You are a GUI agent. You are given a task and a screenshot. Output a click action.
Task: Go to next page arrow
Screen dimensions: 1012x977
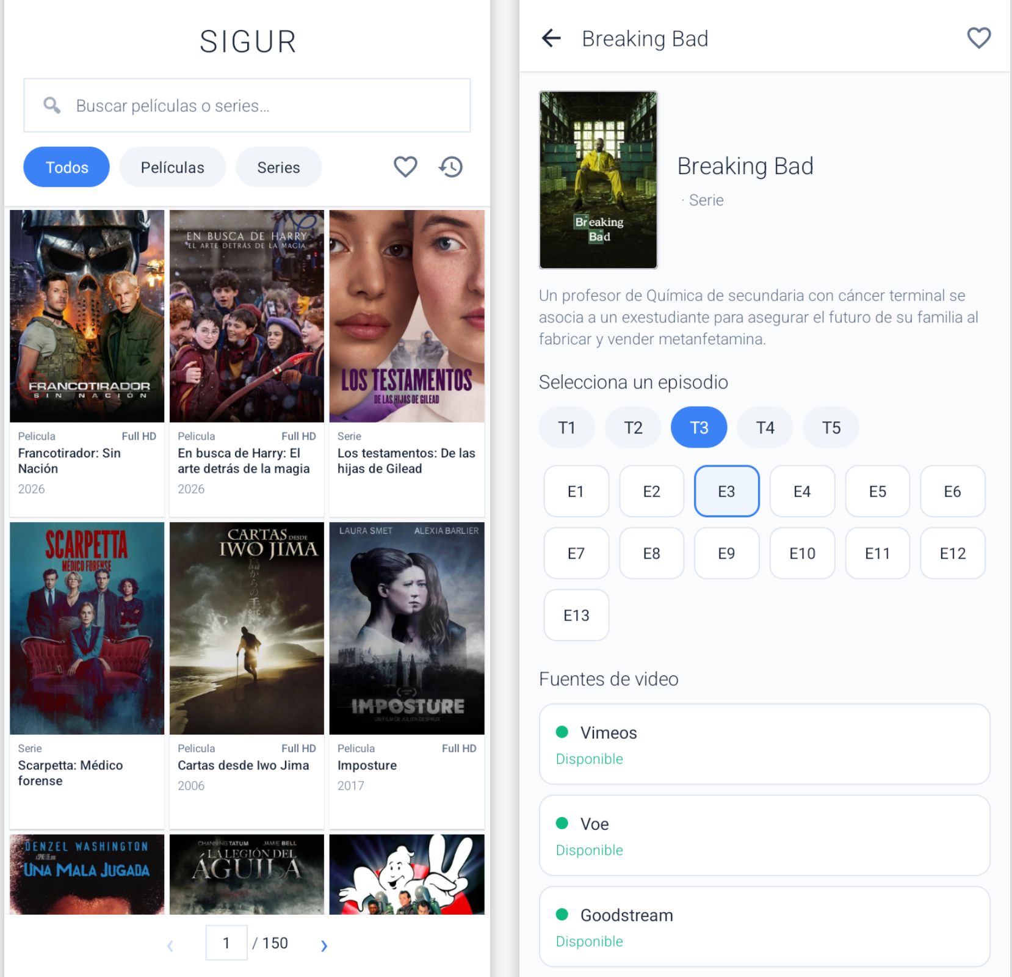click(x=324, y=945)
